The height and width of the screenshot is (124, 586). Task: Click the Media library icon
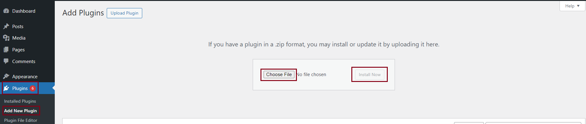tap(6, 38)
